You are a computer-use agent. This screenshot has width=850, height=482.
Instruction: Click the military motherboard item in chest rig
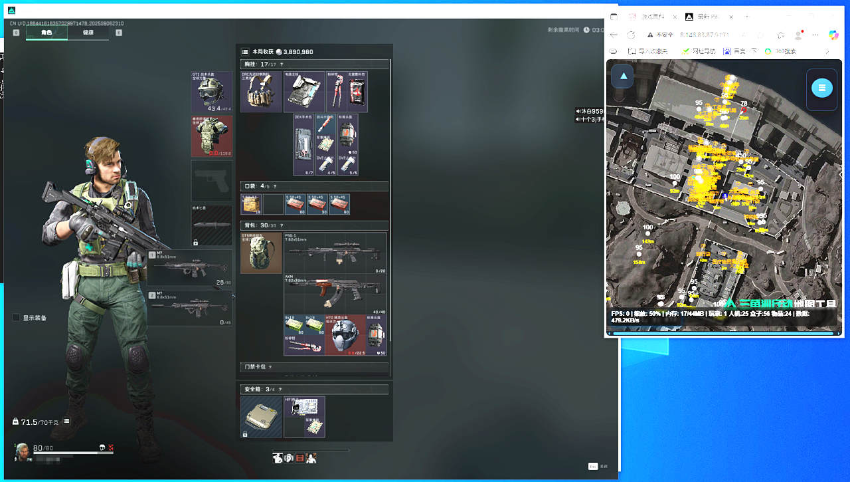click(x=304, y=92)
